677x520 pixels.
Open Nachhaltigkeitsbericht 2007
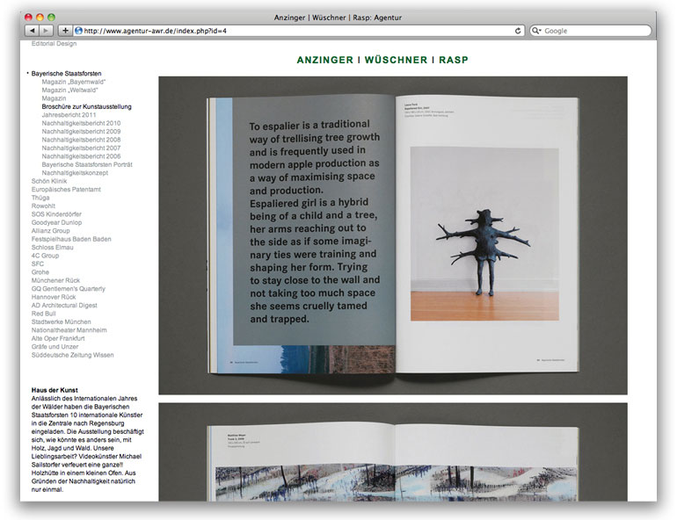click(81, 148)
